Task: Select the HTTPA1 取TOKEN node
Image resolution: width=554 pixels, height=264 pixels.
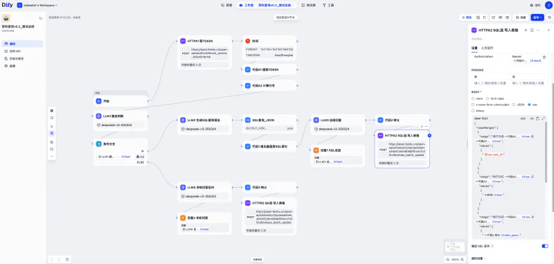Action: 204,52
